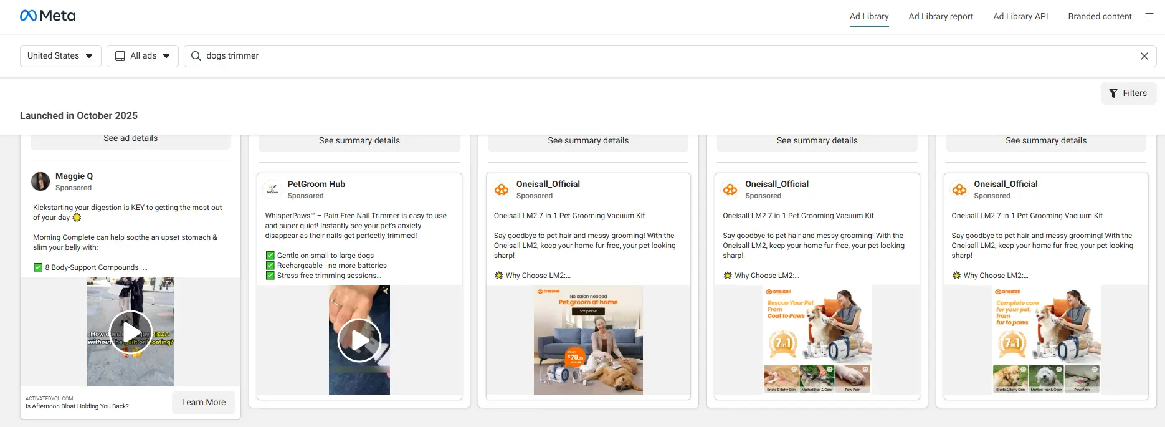Click Stress-free trimming sessions text
The height and width of the screenshot is (427, 1165).
(329, 276)
